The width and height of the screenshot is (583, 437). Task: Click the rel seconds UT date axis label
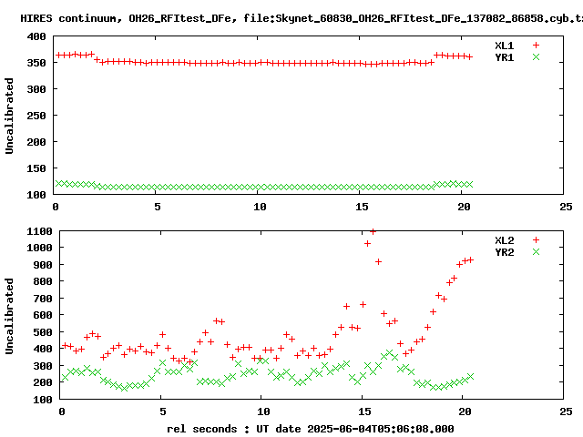pyautogui.click(x=310, y=428)
